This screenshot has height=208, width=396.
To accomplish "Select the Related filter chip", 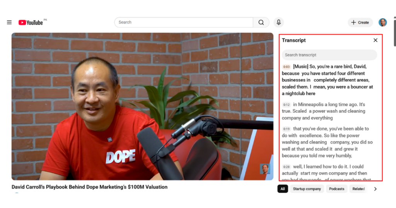I will pos(358,189).
